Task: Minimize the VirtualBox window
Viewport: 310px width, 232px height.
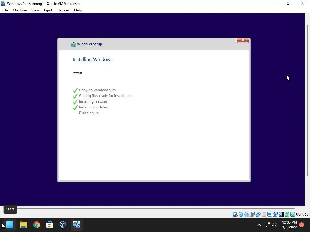Action: [275, 3]
